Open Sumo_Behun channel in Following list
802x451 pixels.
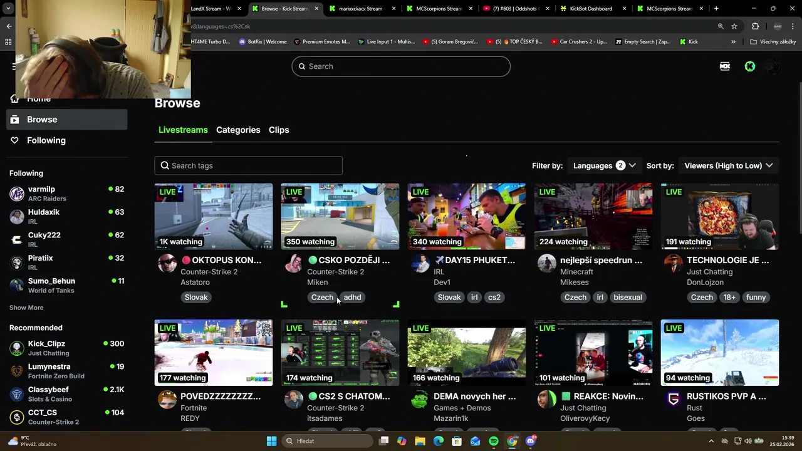pos(67,286)
